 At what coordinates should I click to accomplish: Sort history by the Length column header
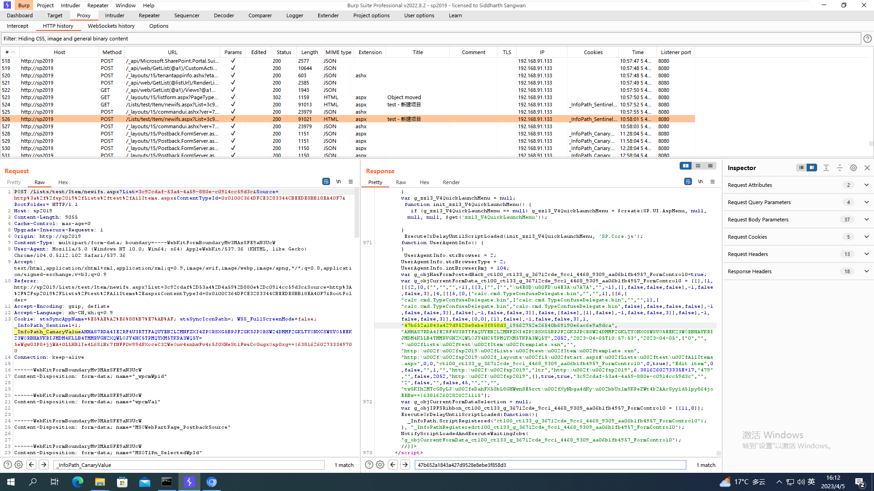point(310,52)
